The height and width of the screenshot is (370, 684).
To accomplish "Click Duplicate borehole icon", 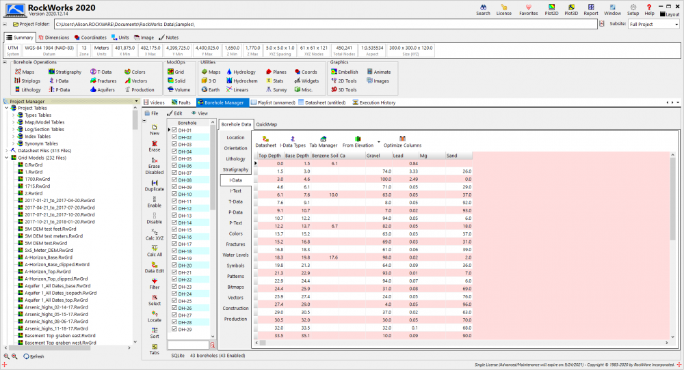I will coord(155,186).
